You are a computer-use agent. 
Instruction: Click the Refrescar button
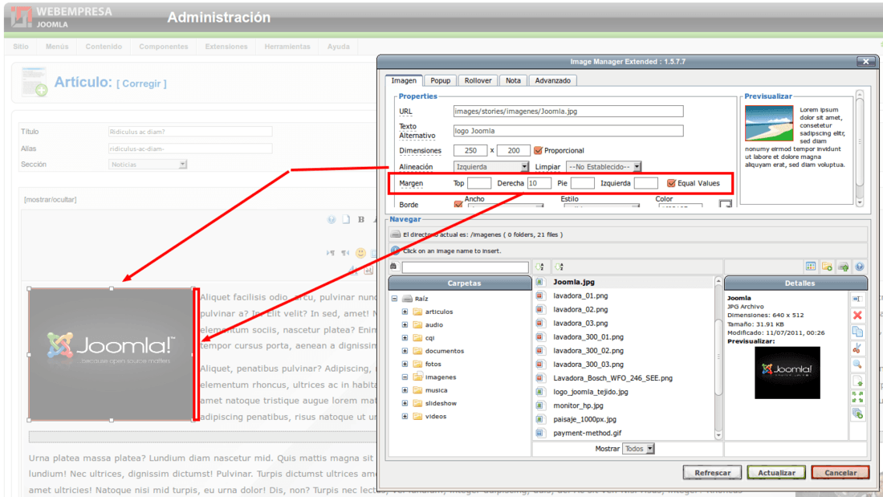712,473
